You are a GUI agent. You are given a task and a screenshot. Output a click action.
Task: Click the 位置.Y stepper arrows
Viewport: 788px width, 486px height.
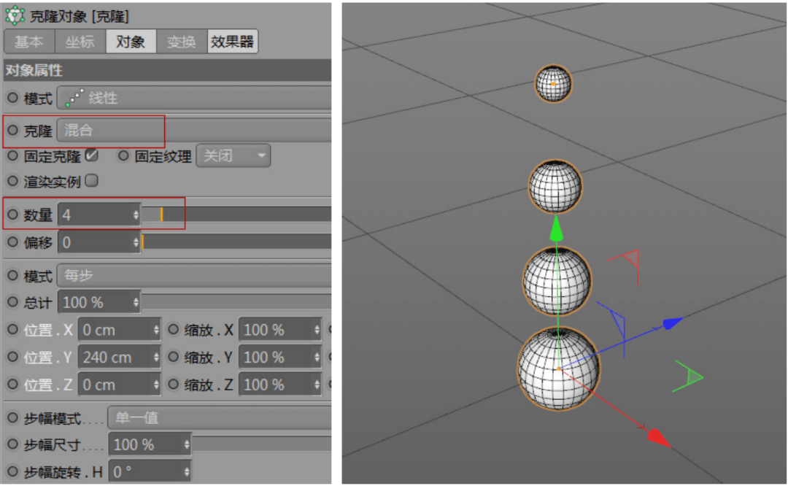pyautogui.click(x=156, y=358)
